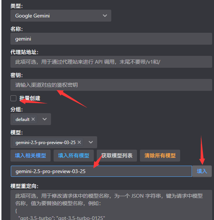Click the 模型重定向 JSON text area

[111, 205]
